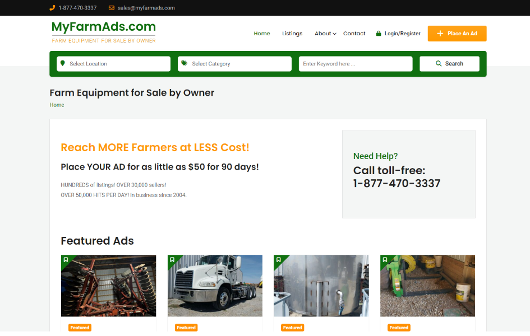
Task: Click the 1-877-470-3337 phone link in top bar
Action: pos(77,8)
